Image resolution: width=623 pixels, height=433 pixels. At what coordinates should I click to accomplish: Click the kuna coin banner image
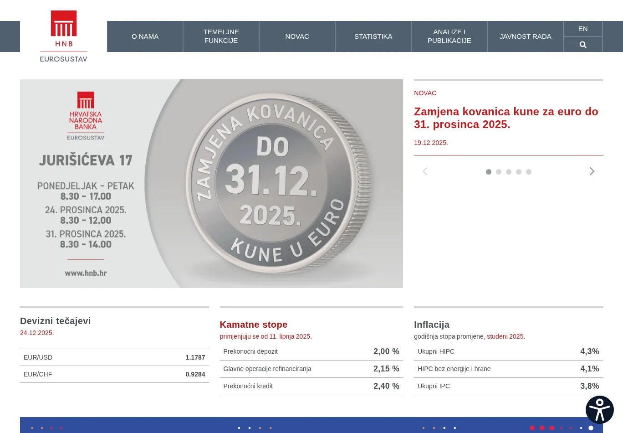[211, 184]
